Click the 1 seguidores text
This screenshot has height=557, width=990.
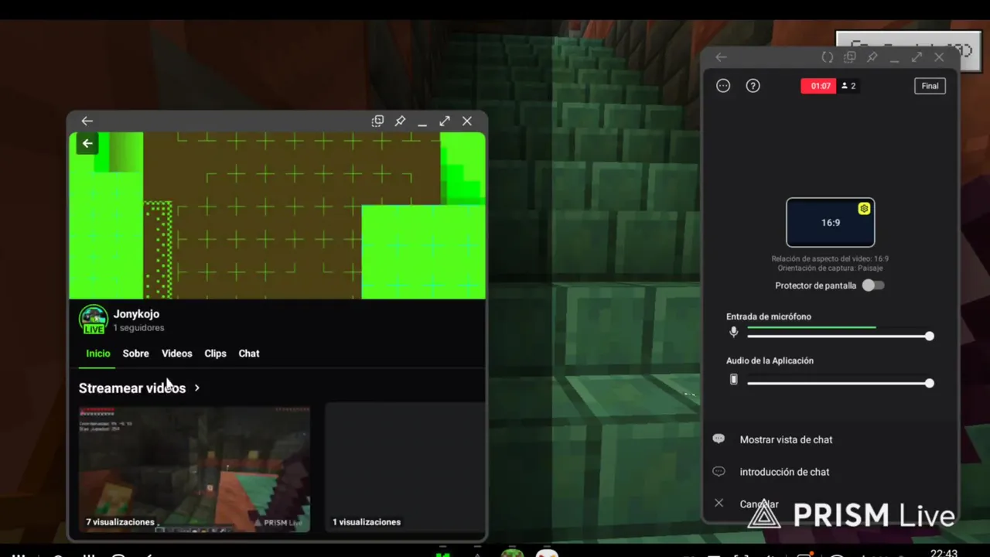click(x=138, y=328)
